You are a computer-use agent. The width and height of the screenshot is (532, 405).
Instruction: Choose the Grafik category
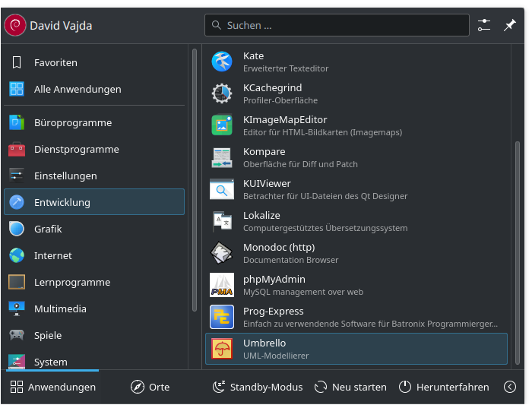(94, 229)
